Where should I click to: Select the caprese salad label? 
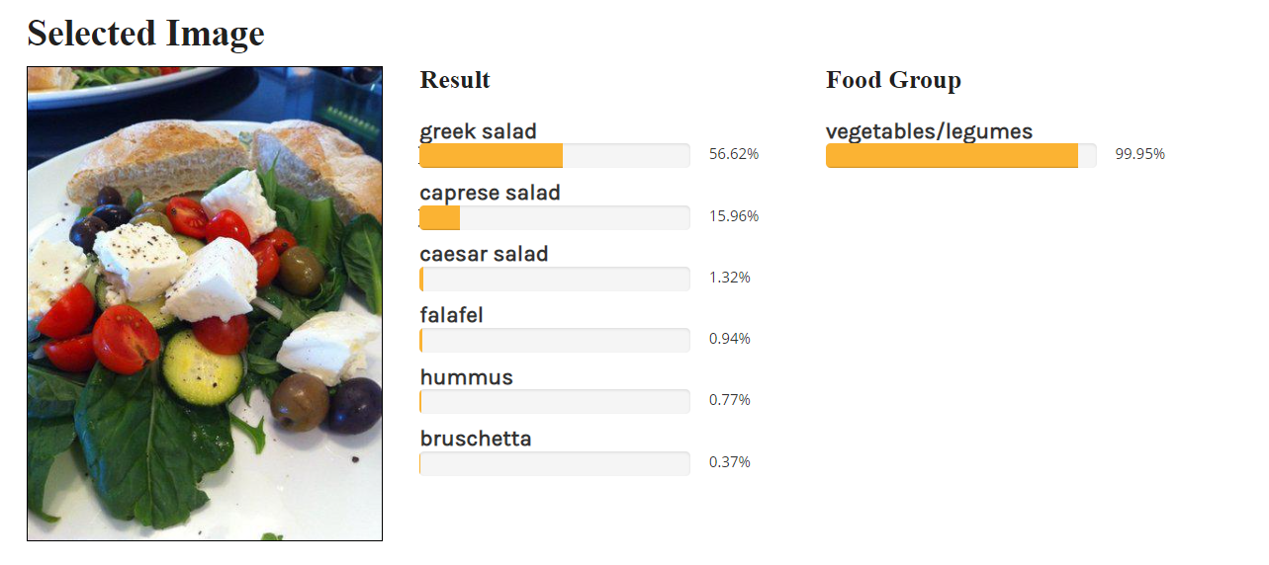tap(490, 193)
